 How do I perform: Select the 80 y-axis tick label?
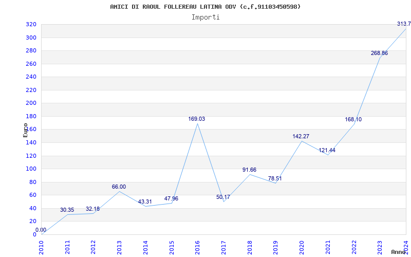pos(32,182)
